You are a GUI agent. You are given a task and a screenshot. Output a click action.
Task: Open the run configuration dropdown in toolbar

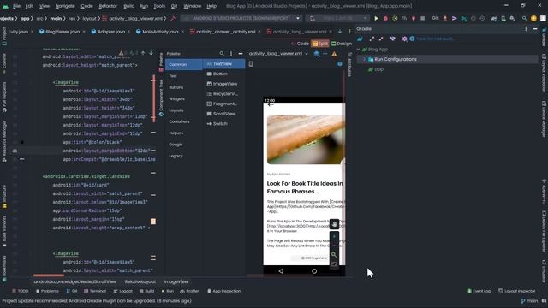241,18
